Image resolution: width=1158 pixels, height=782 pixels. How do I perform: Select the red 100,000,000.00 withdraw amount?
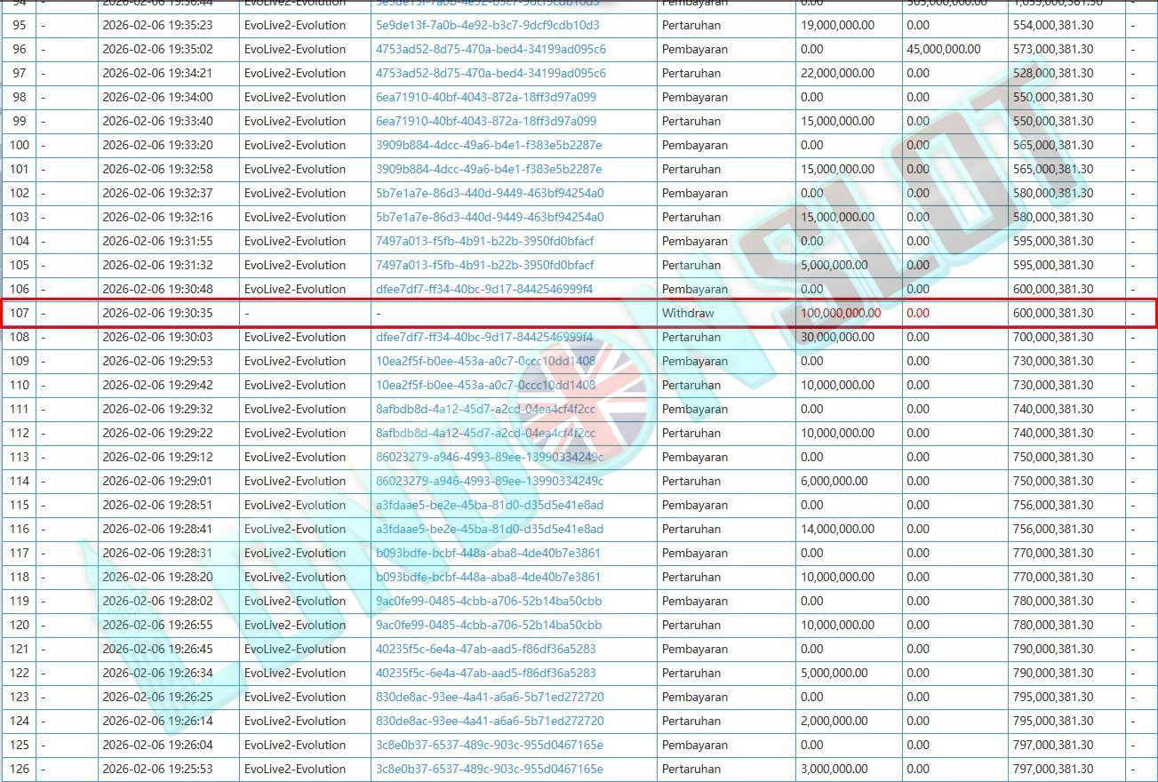point(841,314)
